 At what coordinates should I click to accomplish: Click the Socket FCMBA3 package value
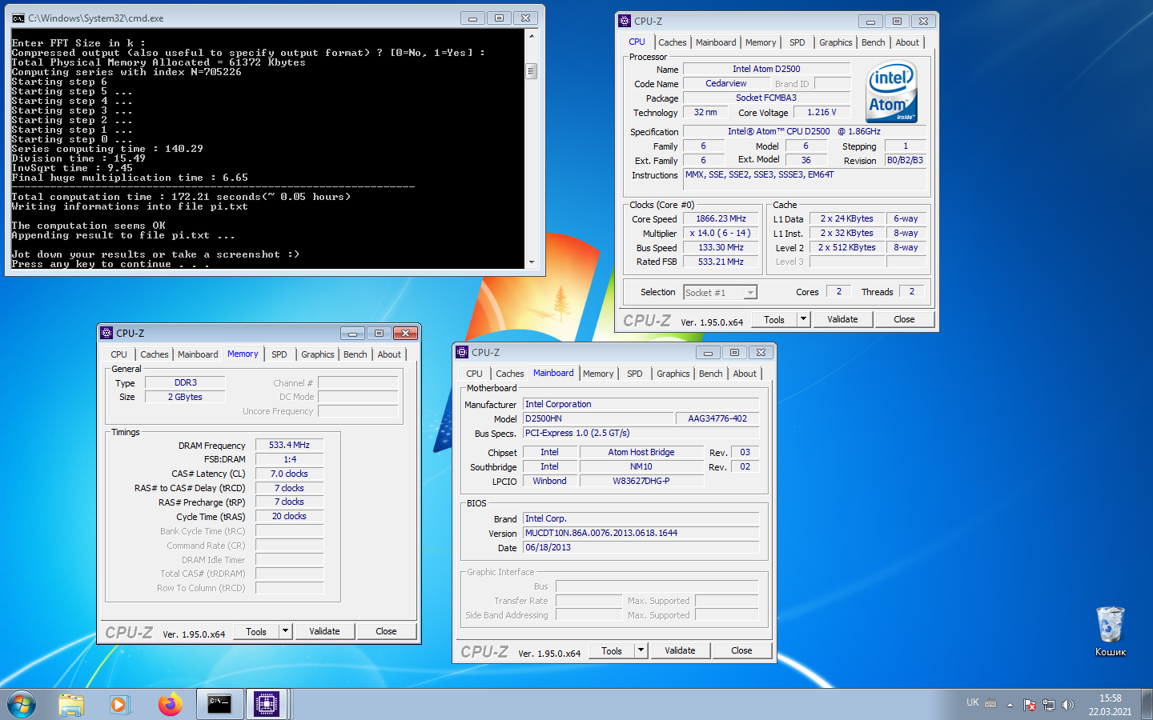pos(766,98)
